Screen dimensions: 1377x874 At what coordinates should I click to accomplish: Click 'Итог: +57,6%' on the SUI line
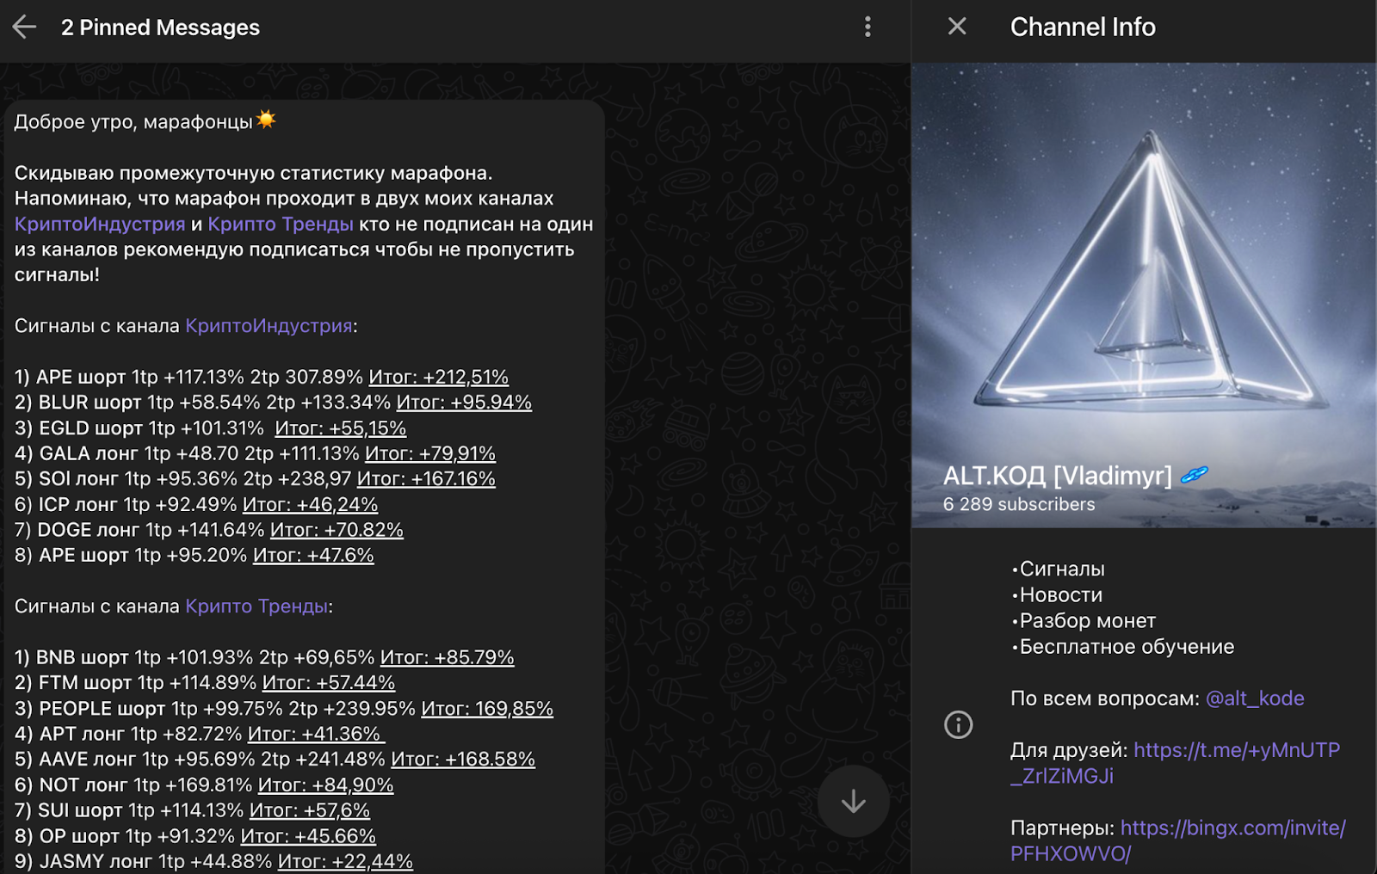coord(310,810)
